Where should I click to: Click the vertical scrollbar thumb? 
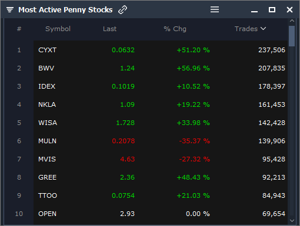tap(292, 36)
